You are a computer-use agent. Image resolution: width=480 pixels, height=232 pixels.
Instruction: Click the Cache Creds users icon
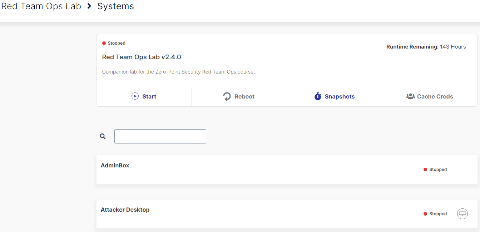410,96
